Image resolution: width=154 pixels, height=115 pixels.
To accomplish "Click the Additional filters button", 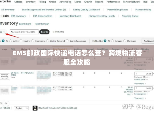I will tap(148, 41).
